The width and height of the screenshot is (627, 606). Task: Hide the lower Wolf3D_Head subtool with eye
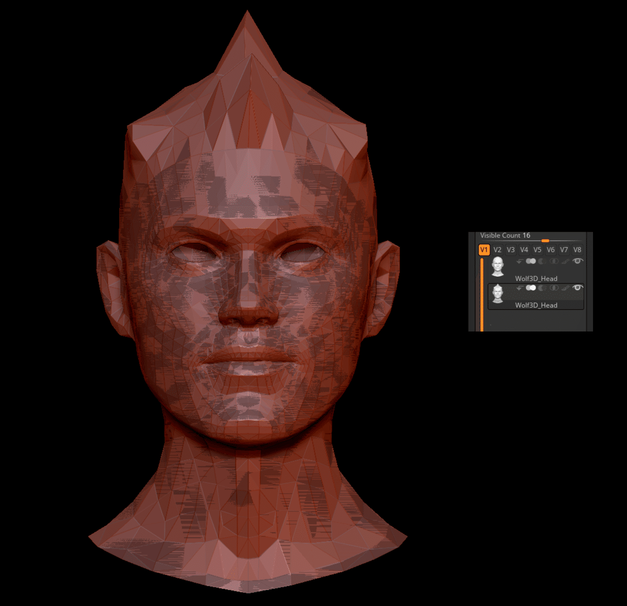tap(577, 287)
